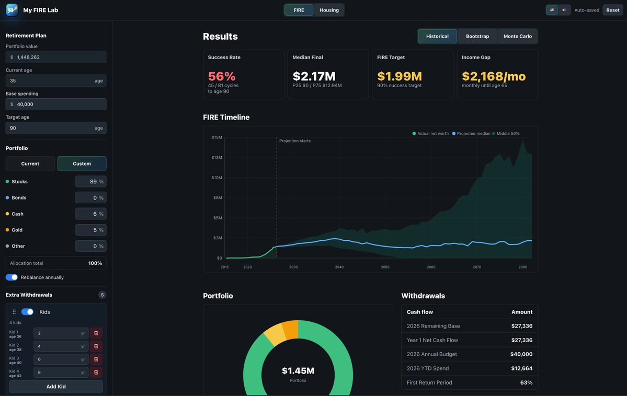Click the orange Gold donut segment
This screenshot has width=627, height=396.
click(x=291, y=330)
